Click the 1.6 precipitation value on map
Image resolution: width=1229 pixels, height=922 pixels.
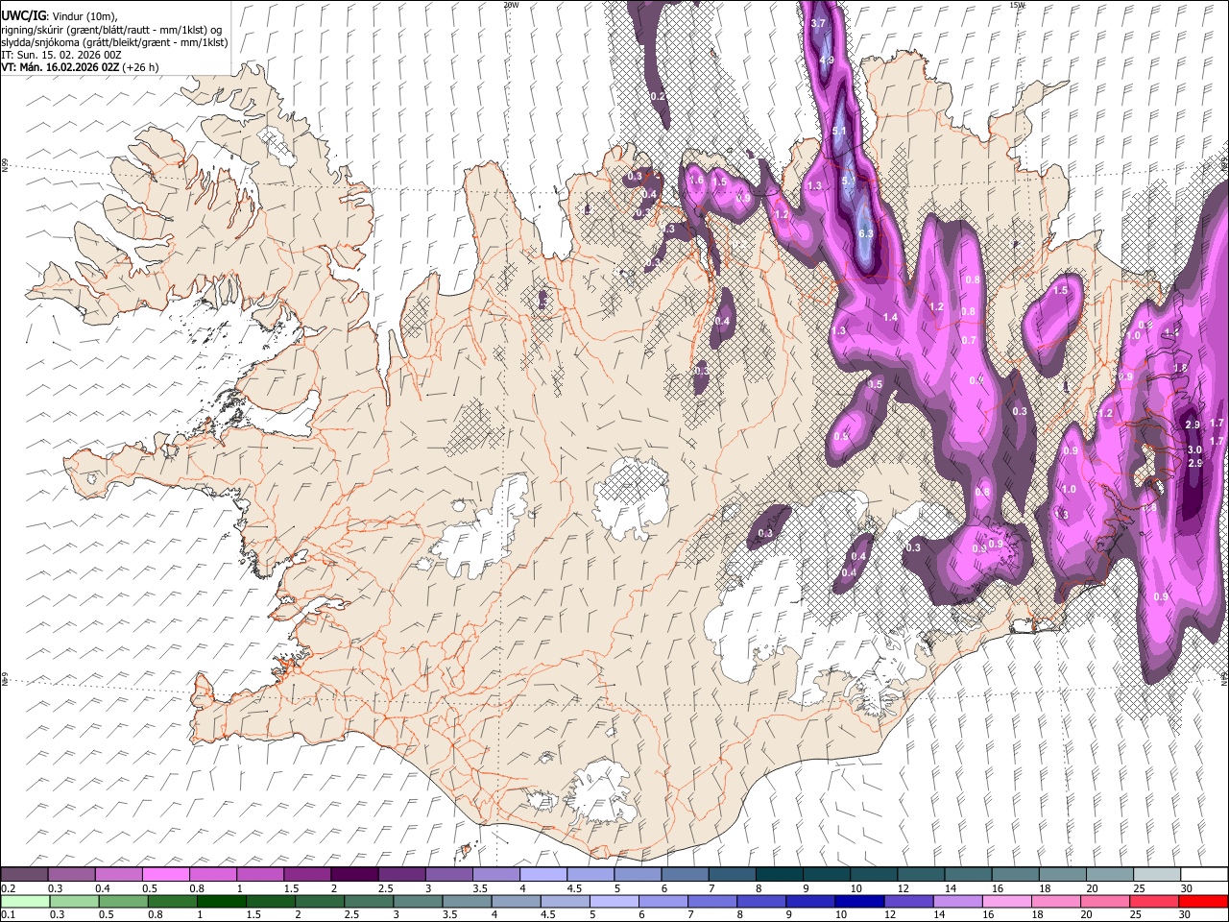point(697,181)
